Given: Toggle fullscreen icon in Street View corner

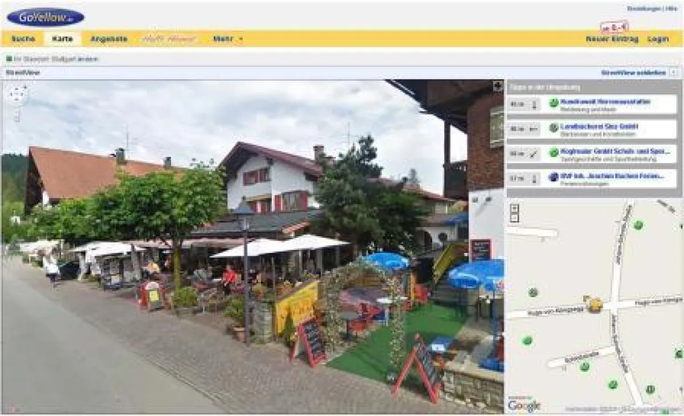Looking at the screenshot, I should point(498,86).
